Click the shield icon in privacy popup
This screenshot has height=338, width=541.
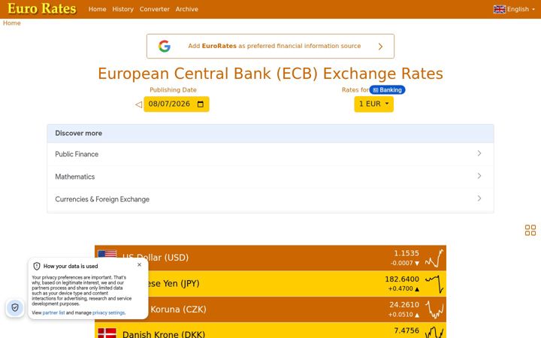(37, 266)
